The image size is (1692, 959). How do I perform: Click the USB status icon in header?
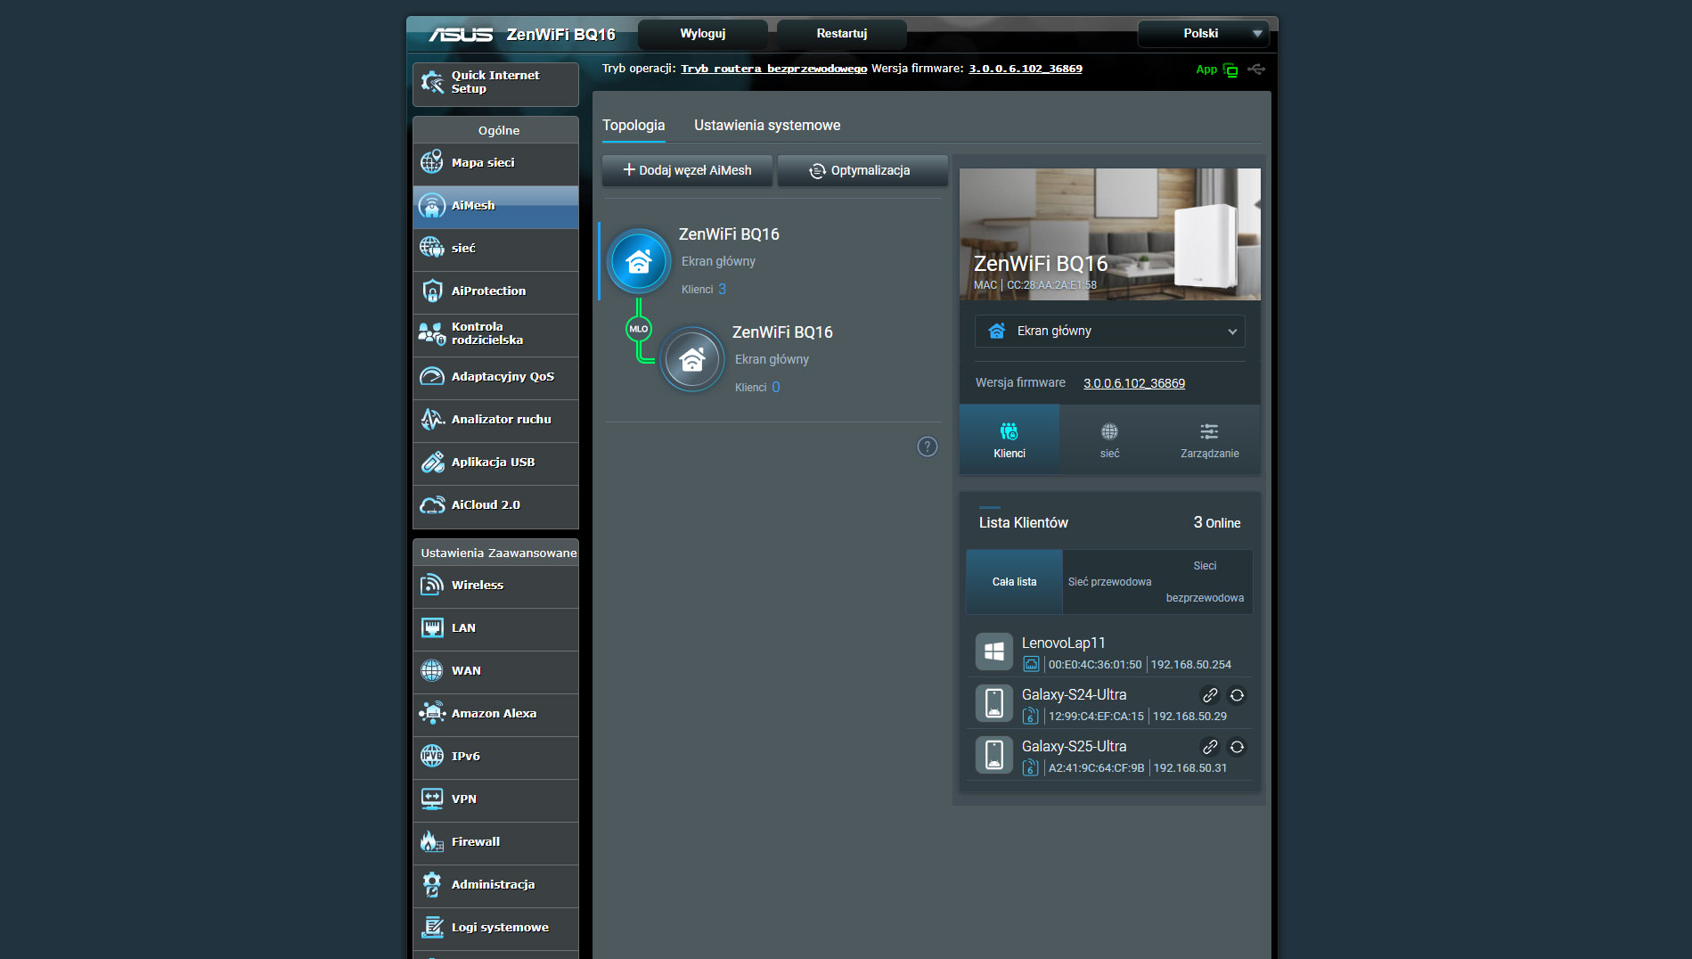click(1256, 69)
